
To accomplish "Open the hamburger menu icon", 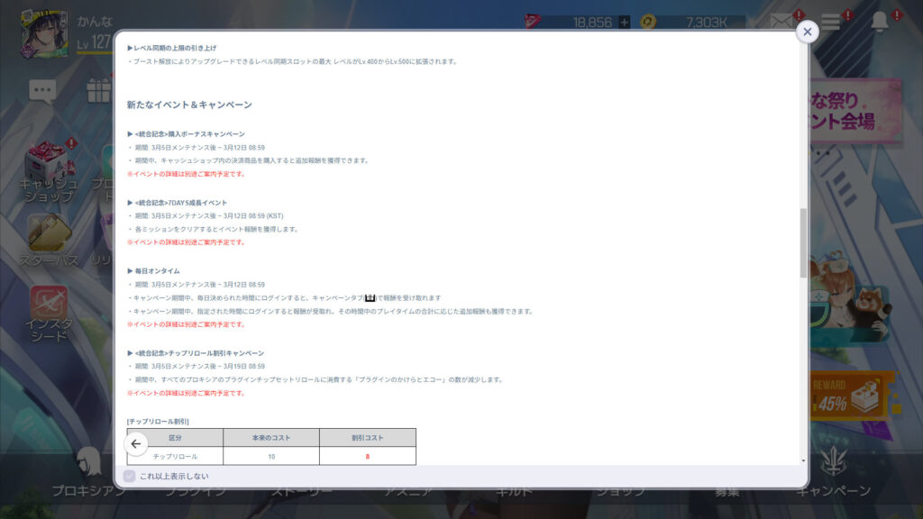I will [830, 23].
